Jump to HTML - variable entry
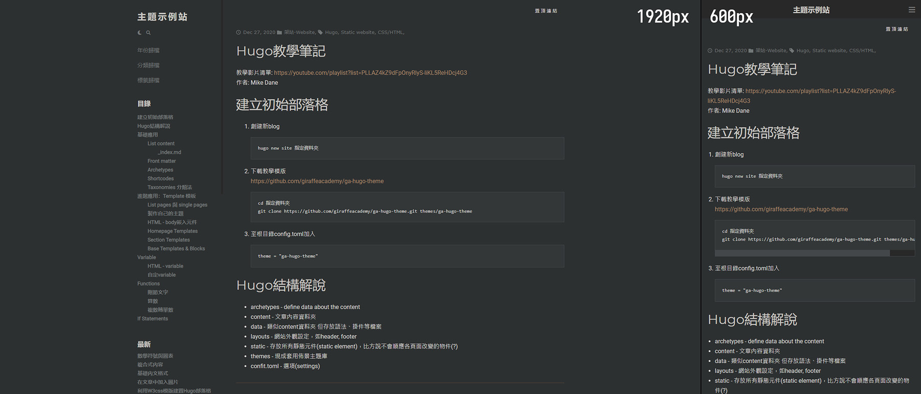This screenshot has width=921, height=394. coord(165,266)
